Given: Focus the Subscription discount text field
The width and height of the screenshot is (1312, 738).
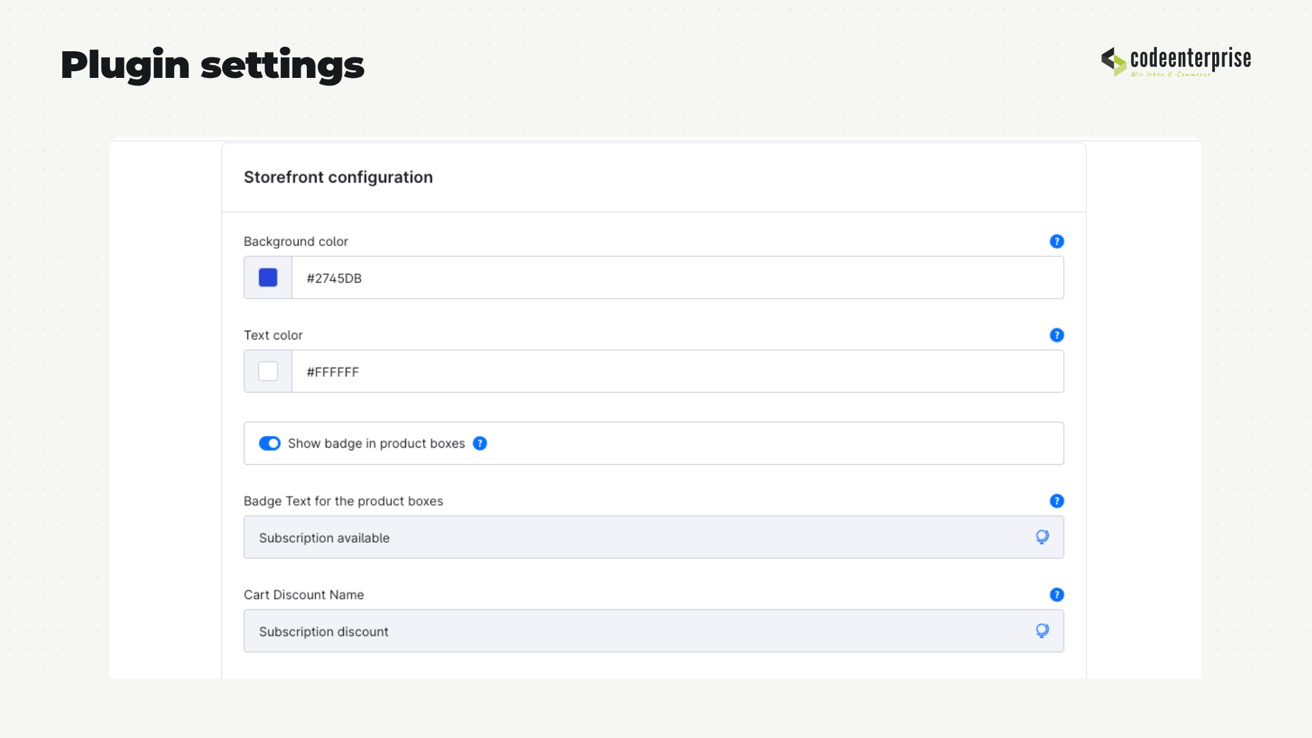Looking at the screenshot, I should [x=653, y=631].
